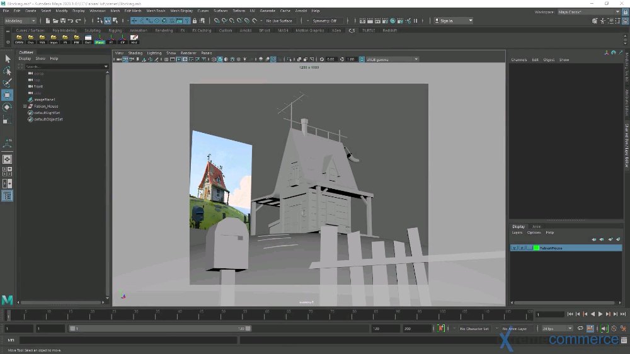Open Layers menu in the Layer Editor
Screen dimensions: 630x354
(517, 232)
